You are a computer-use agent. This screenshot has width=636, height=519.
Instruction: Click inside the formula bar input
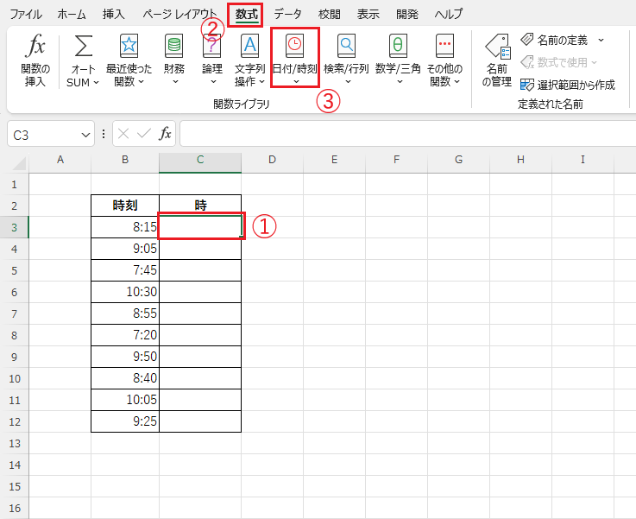point(407,134)
